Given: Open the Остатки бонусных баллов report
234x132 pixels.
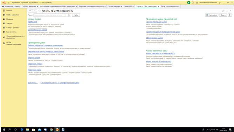Looking at the screenshot, I should [x=37, y=30].
